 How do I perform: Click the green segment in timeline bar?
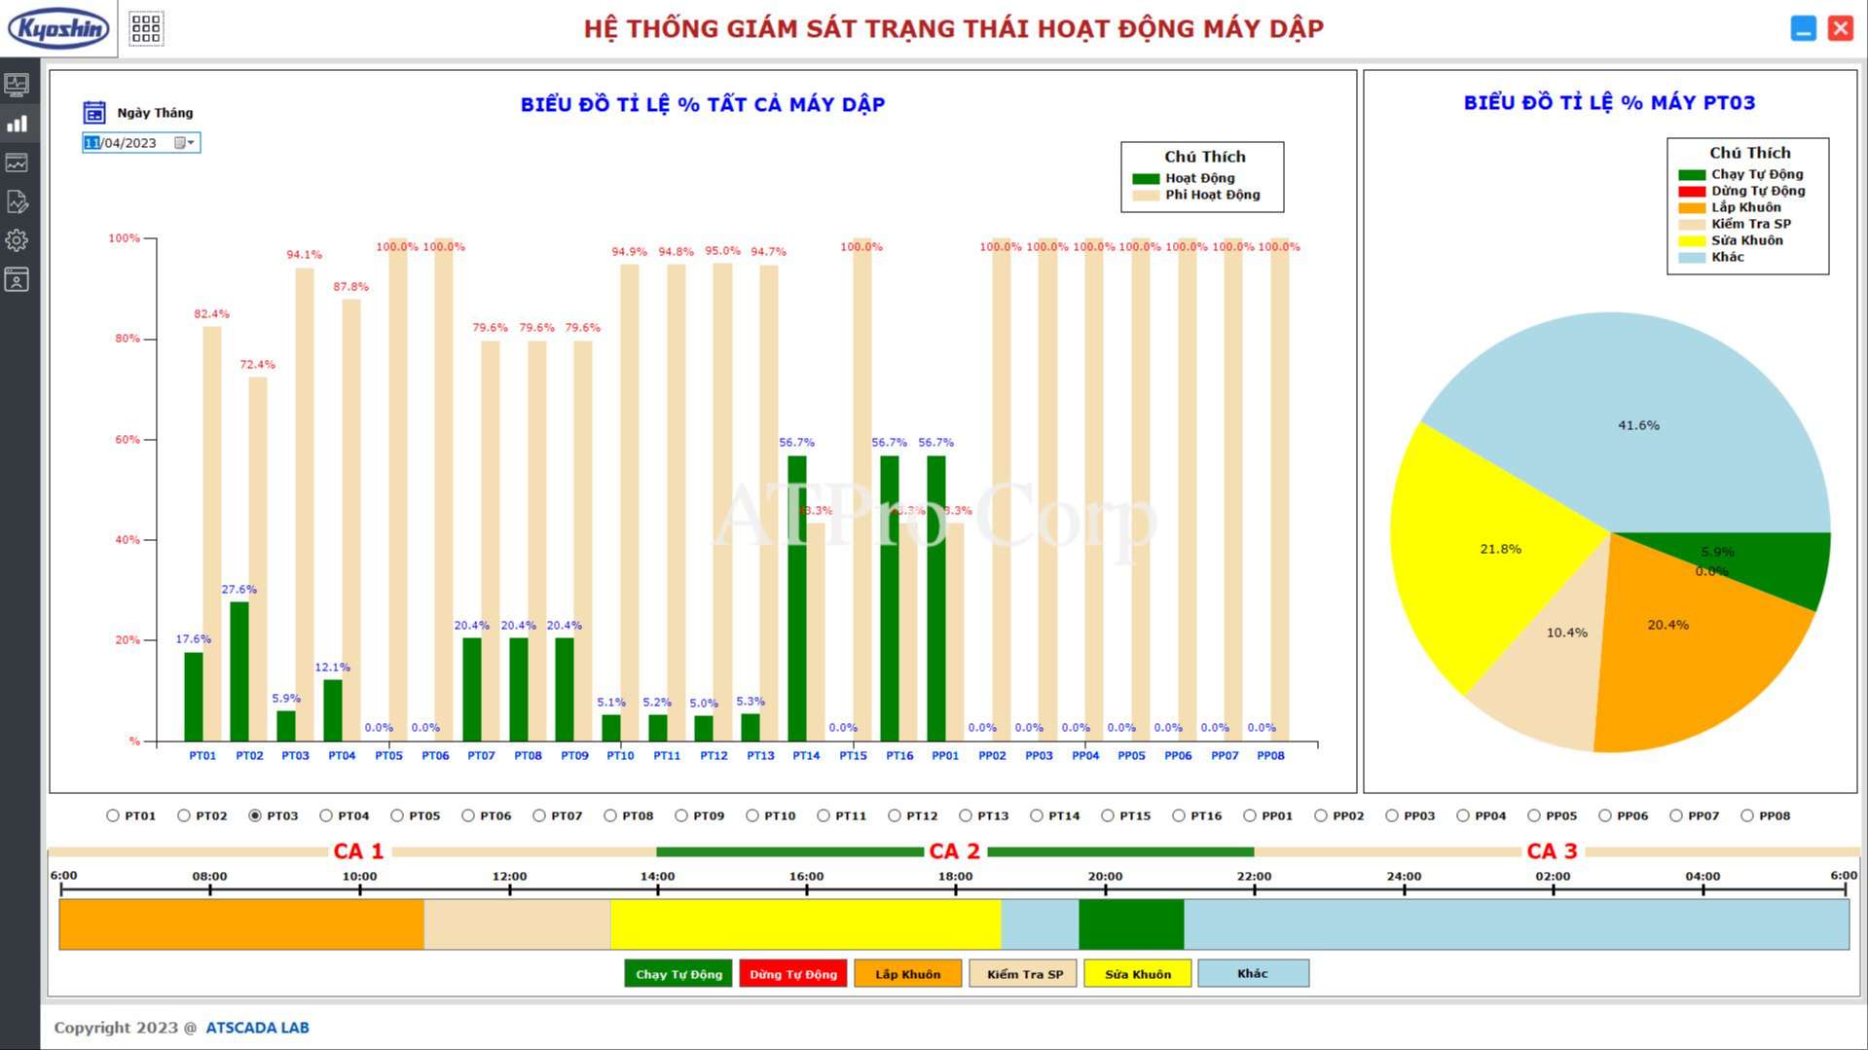(1130, 924)
